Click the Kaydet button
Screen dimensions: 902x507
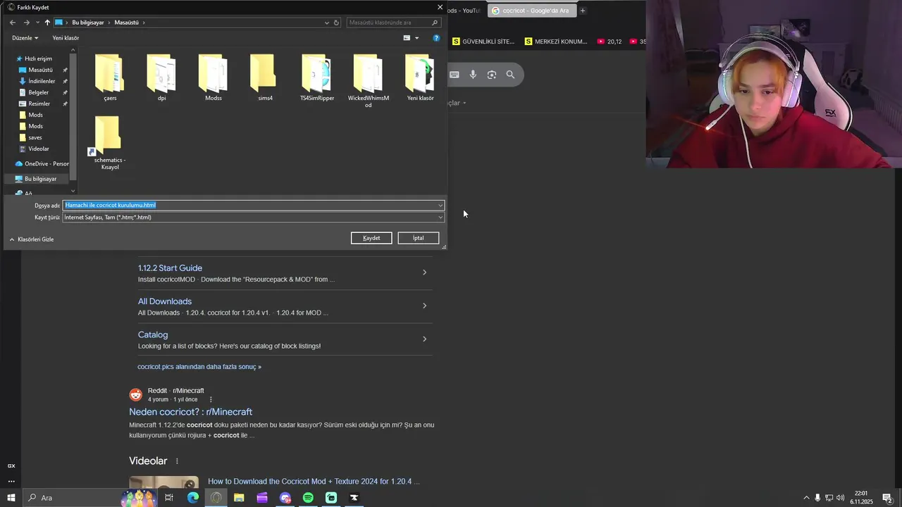click(x=371, y=238)
